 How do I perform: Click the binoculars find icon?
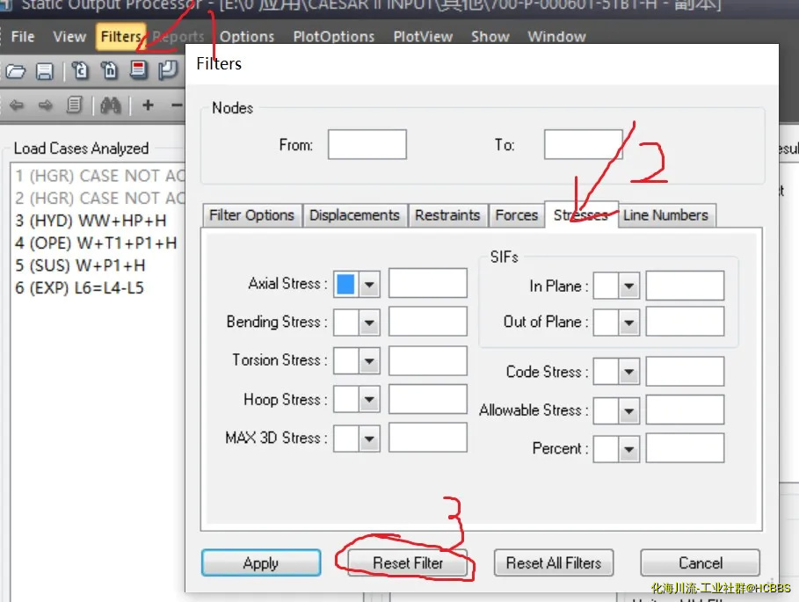coord(111,105)
